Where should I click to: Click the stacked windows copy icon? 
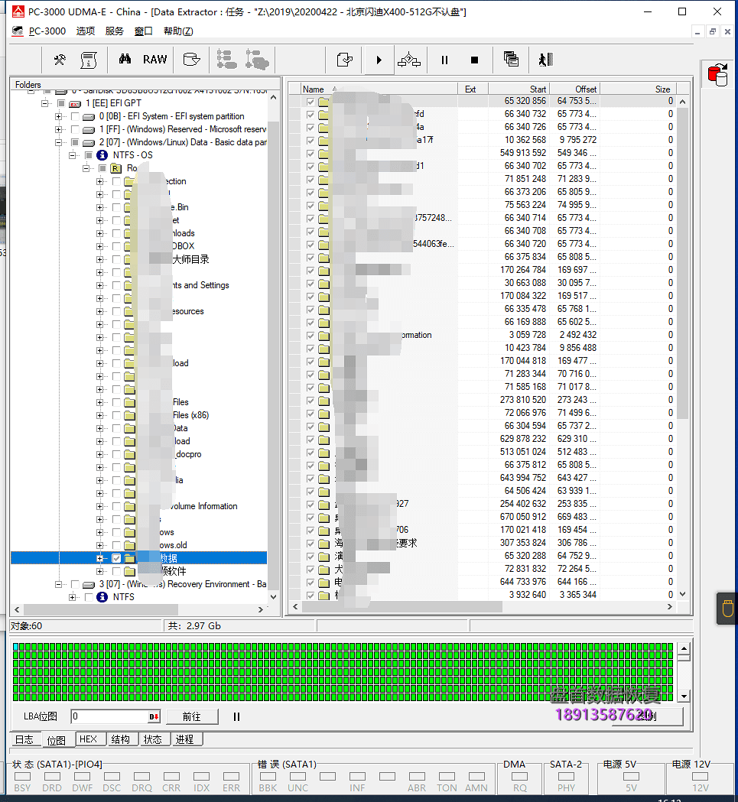click(x=511, y=60)
